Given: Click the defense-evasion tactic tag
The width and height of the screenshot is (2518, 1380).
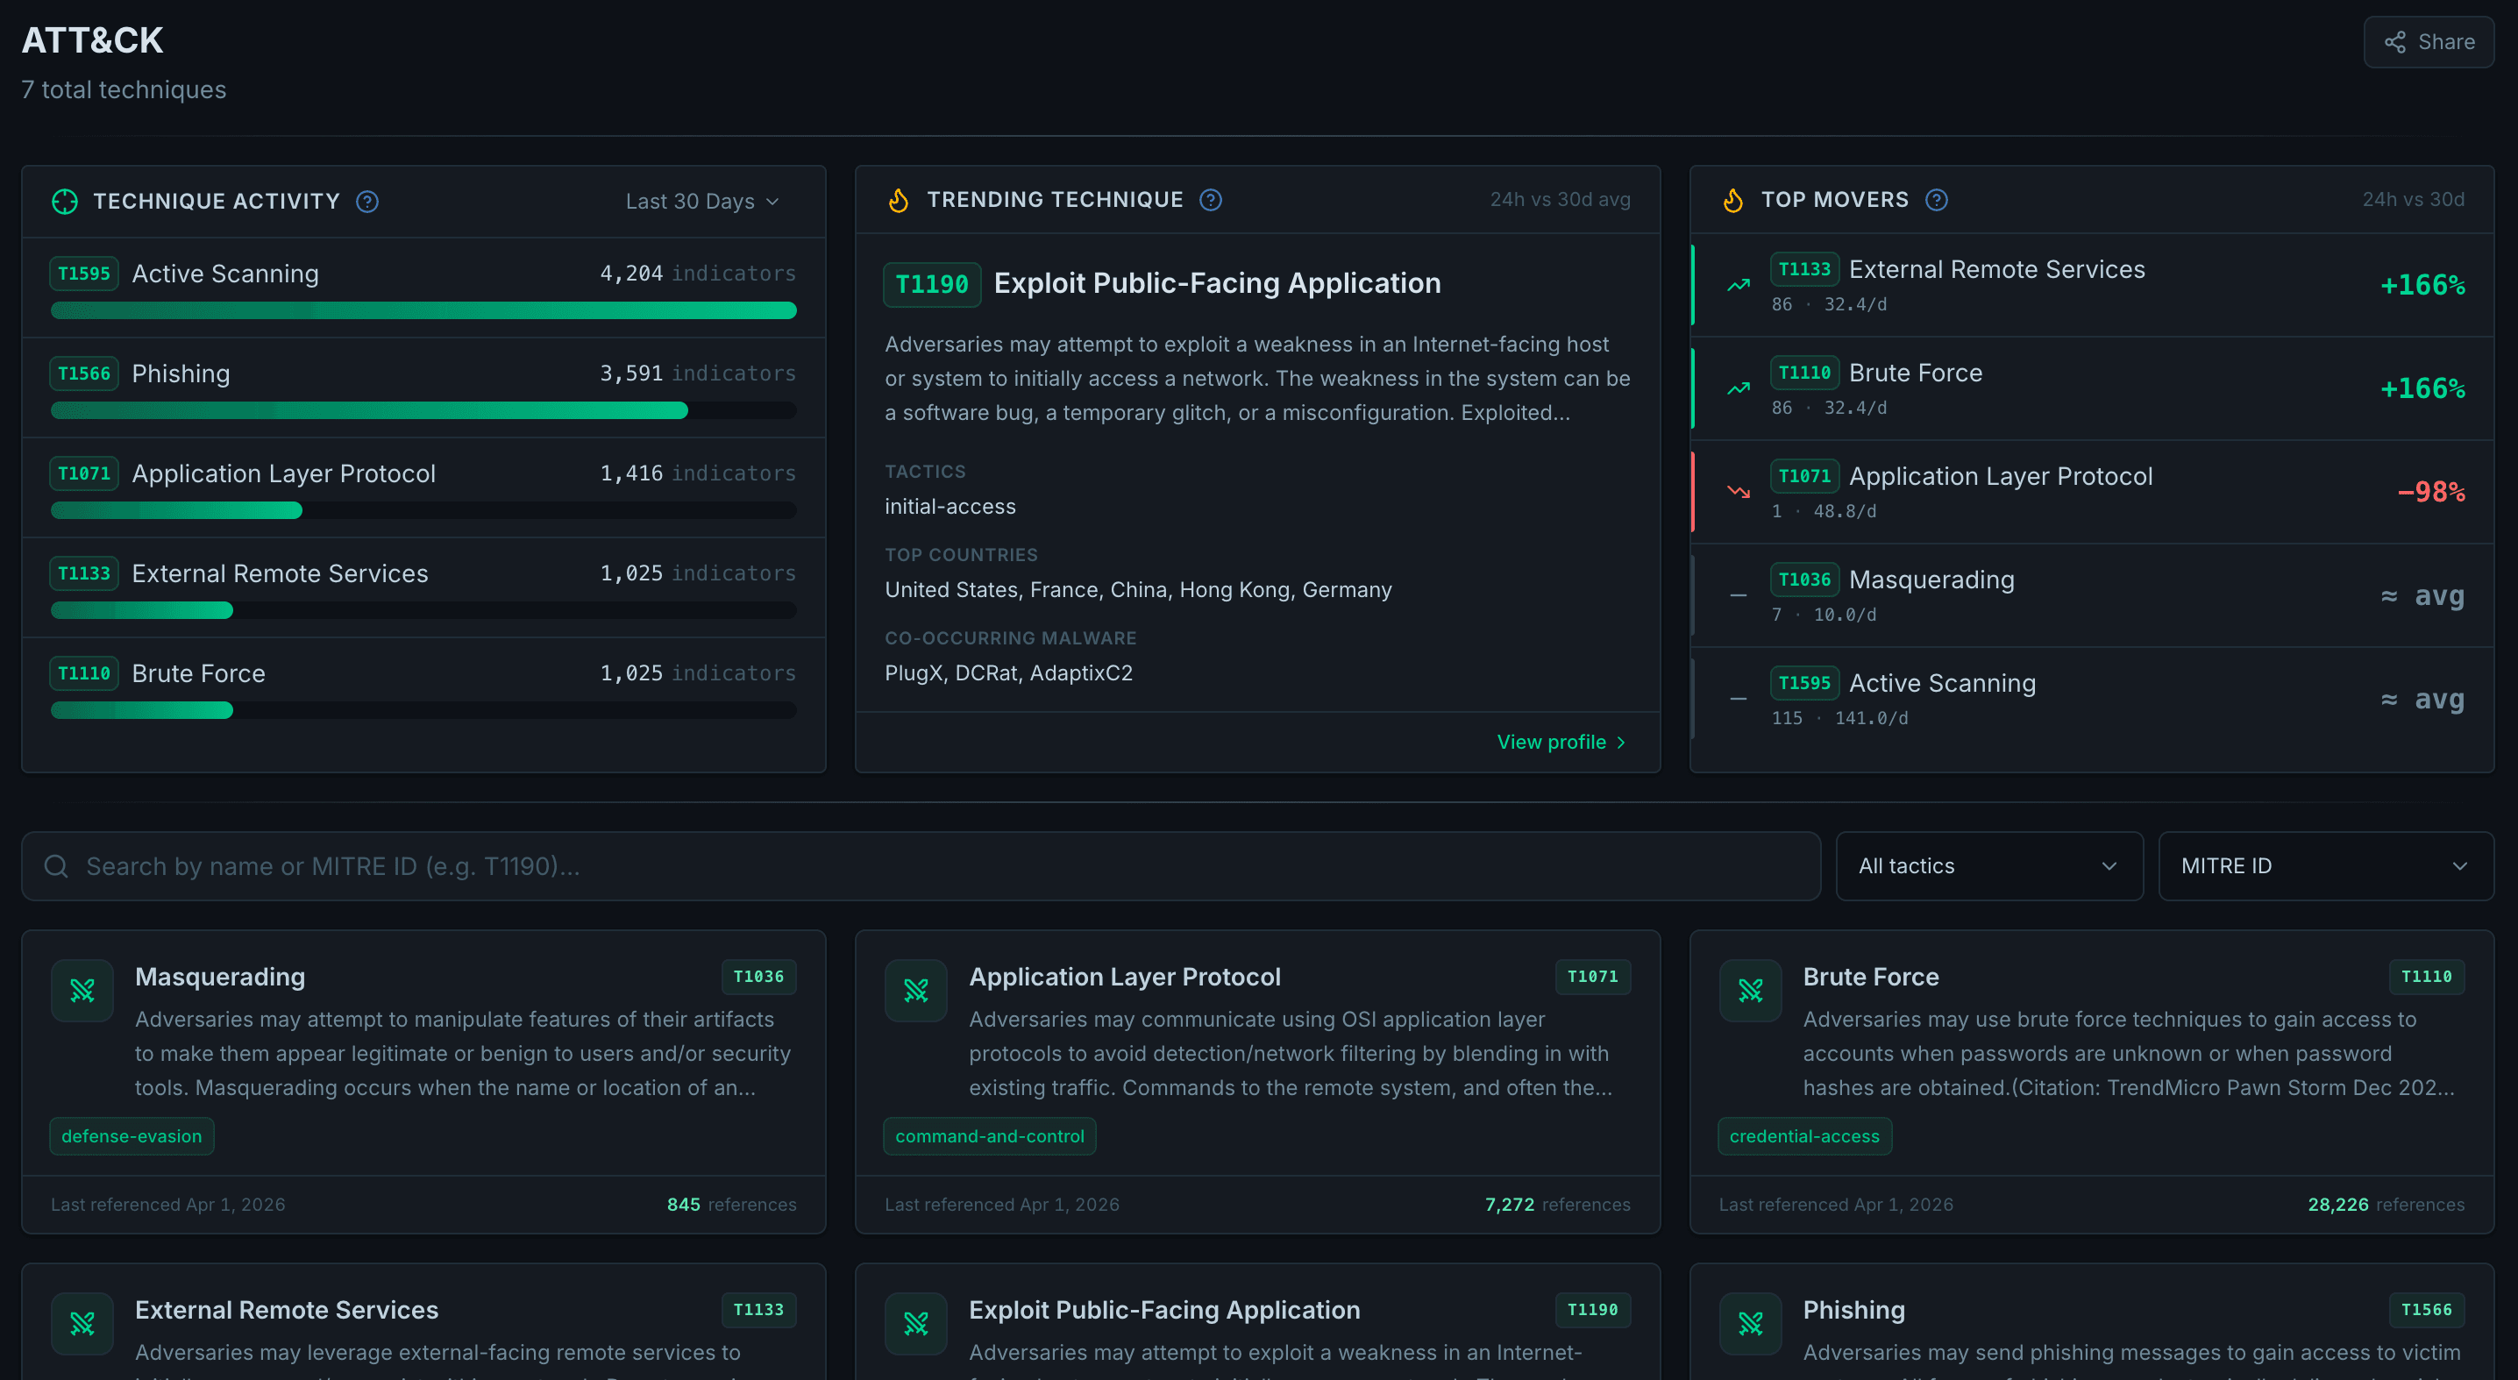Looking at the screenshot, I should tap(132, 1135).
